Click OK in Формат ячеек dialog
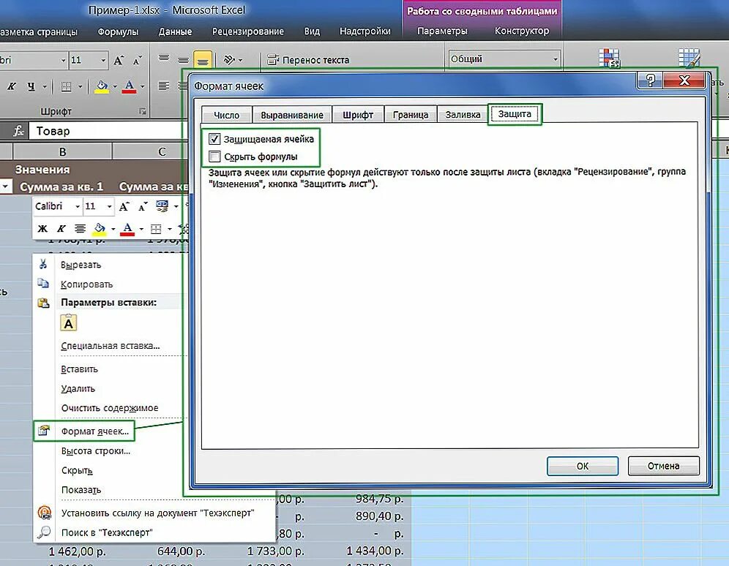Screen dimensions: 729x566 pos(583,466)
